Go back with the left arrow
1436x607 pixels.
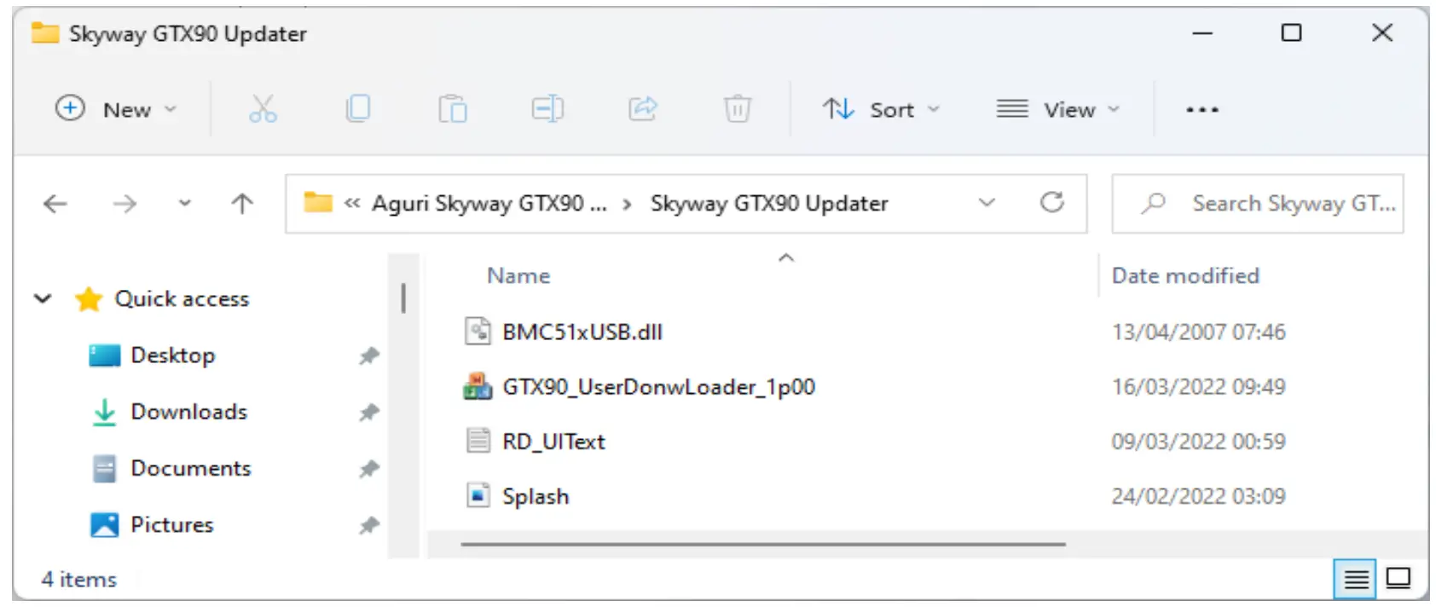coord(55,204)
